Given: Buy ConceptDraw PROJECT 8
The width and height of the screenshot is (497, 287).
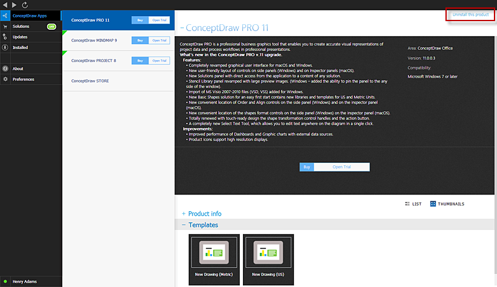Looking at the screenshot, I should [140, 60].
